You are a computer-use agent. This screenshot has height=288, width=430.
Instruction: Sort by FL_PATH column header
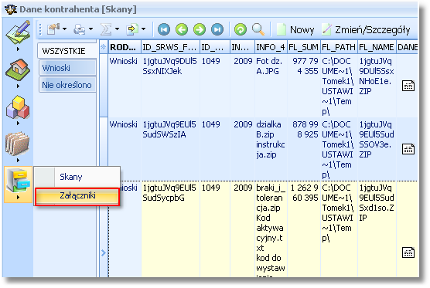pyautogui.click(x=339, y=47)
